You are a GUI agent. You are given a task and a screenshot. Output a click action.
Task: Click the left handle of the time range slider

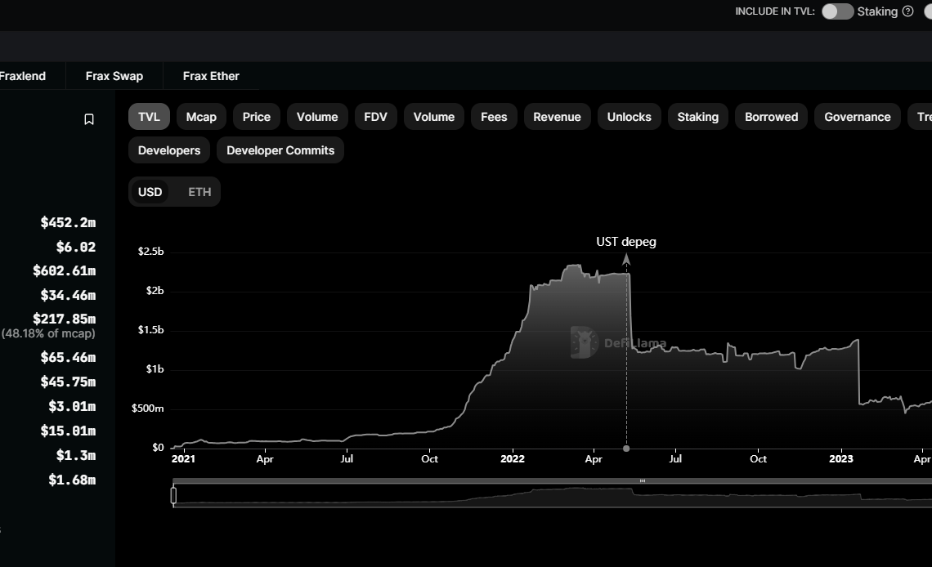[x=173, y=495]
